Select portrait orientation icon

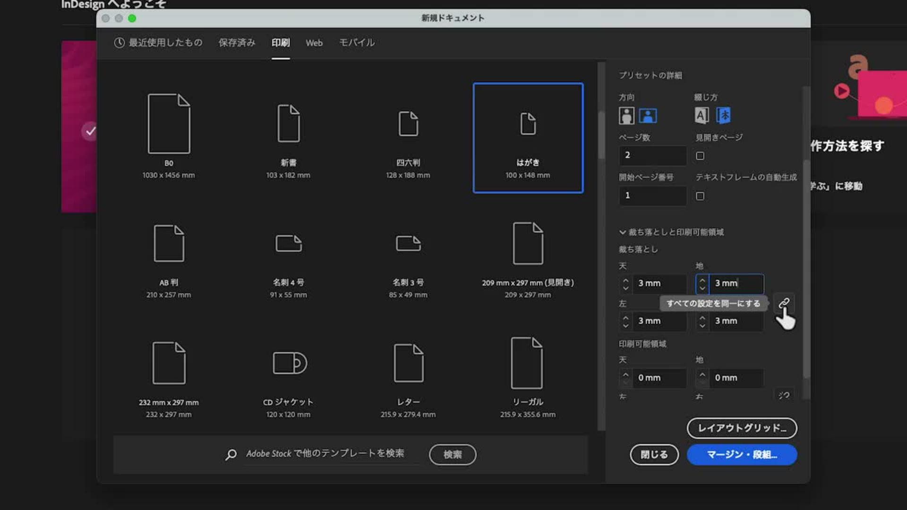[x=626, y=116]
